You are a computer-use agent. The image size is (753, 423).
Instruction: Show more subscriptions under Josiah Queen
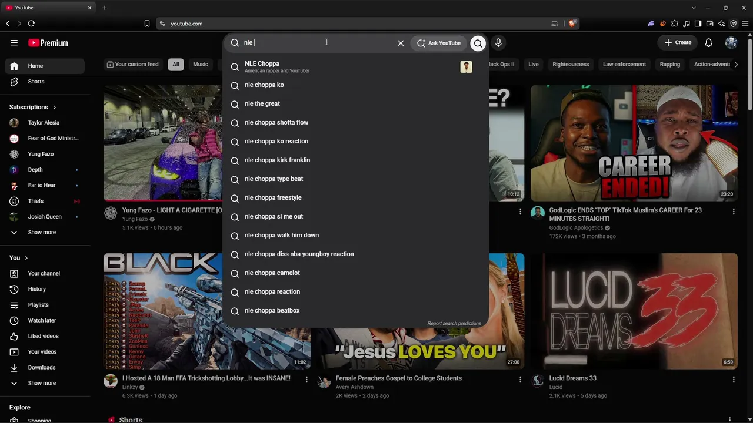pos(45,232)
